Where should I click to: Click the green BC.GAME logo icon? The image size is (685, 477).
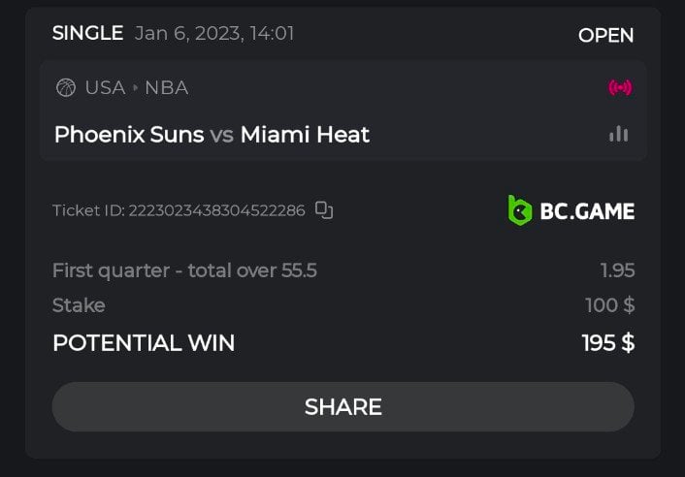(x=520, y=209)
